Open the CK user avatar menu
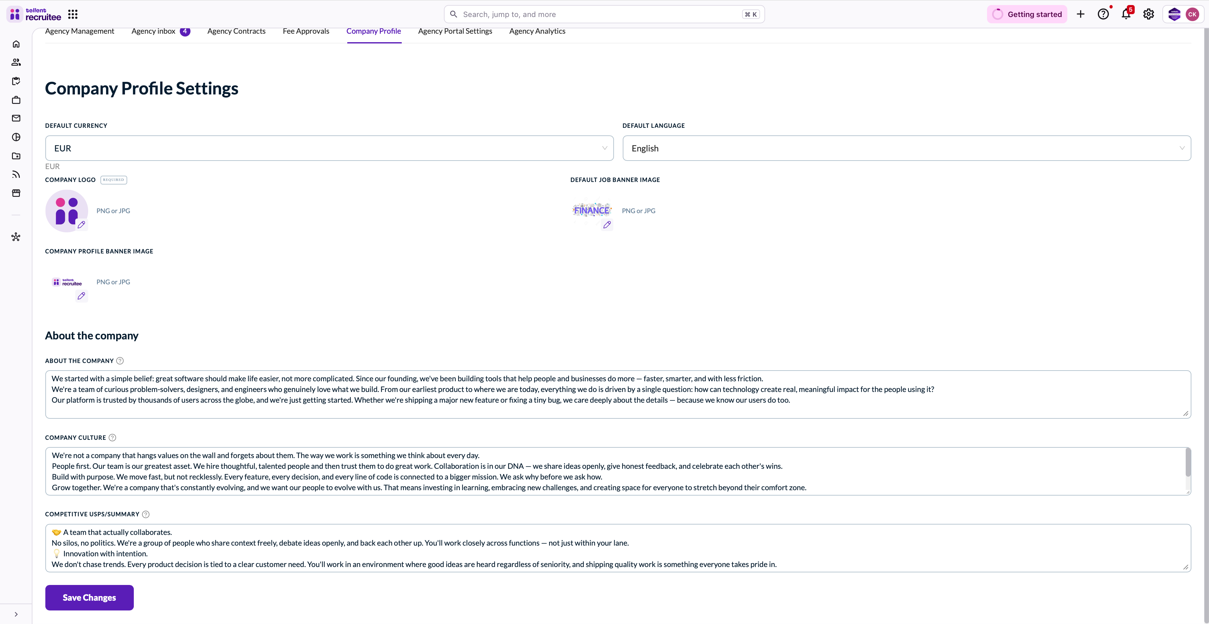Screen dimensions: 1209x624 pyautogui.click(x=1192, y=14)
